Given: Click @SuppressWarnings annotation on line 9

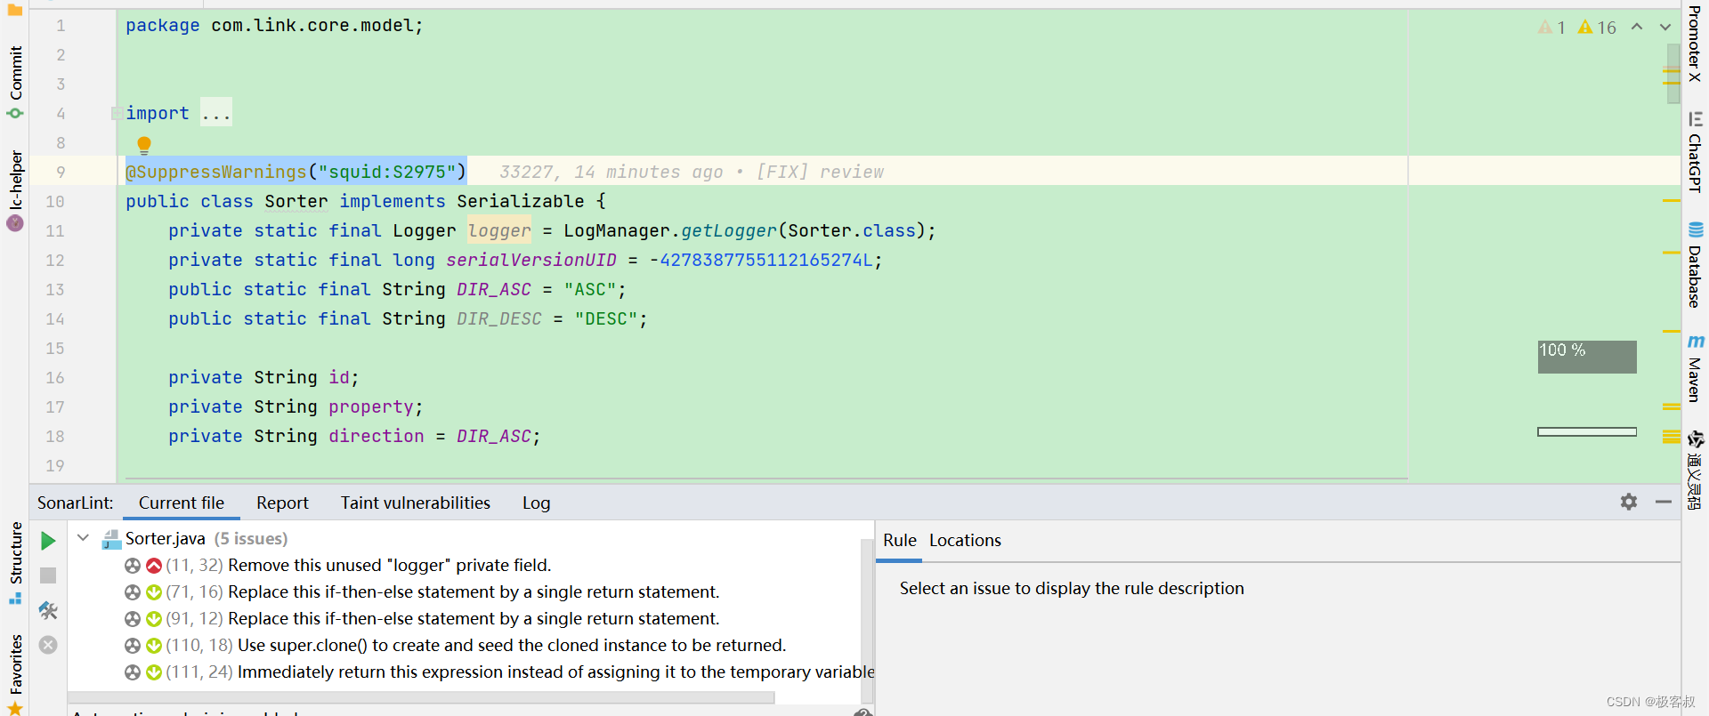Looking at the screenshot, I should tap(296, 172).
